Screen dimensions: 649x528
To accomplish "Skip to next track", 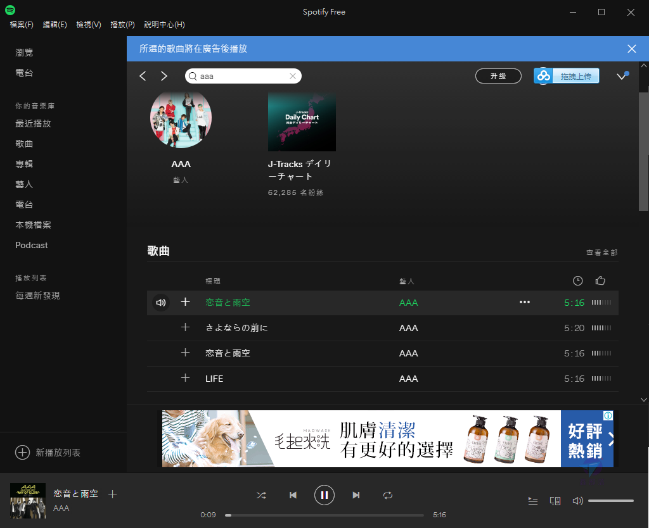I will pos(356,495).
